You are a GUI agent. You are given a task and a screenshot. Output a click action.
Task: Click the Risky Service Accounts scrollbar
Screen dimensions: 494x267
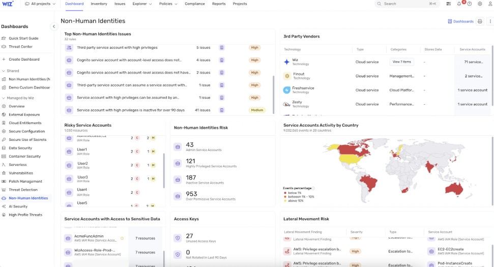click(164, 170)
